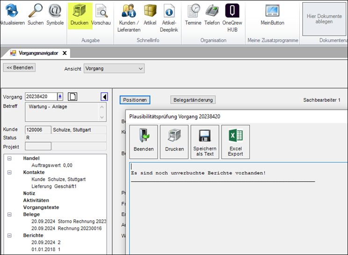348x255 pixels.
Task: Click the Betreff scroll up arrow
Action: tap(102, 107)
